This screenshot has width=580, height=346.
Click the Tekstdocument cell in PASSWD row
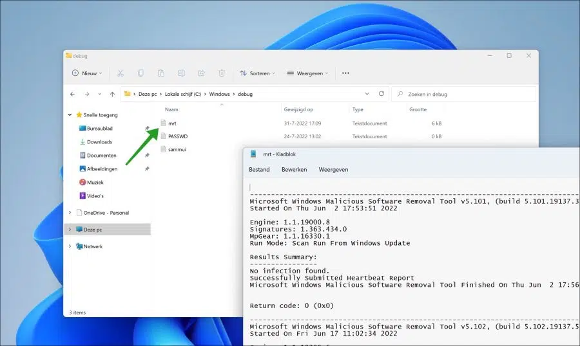(x=369, y=136)
